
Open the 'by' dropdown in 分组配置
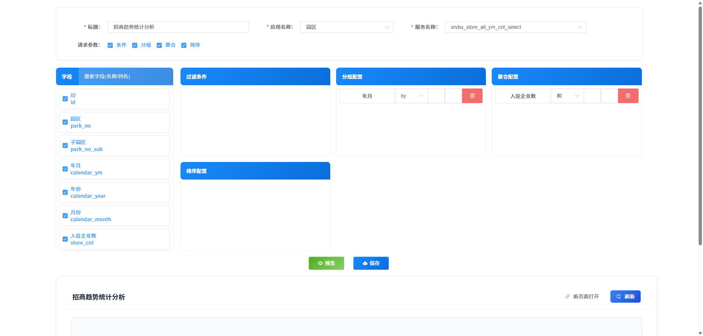(x=411, y=96)
